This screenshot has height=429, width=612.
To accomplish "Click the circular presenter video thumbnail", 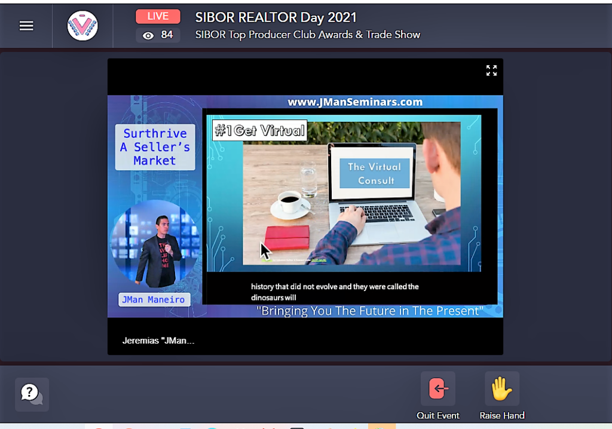I will click(x=155, y=244).
